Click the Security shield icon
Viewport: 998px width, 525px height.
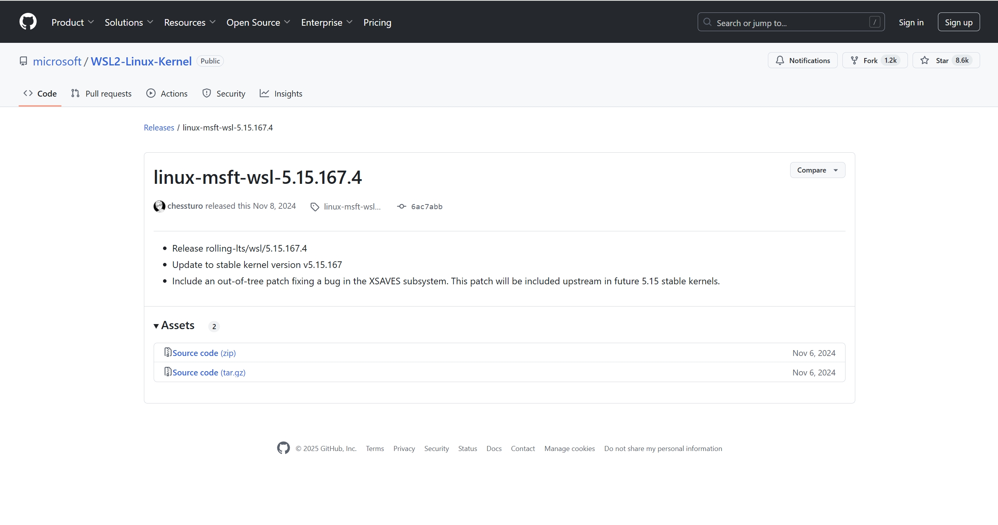tap(207, 93)
